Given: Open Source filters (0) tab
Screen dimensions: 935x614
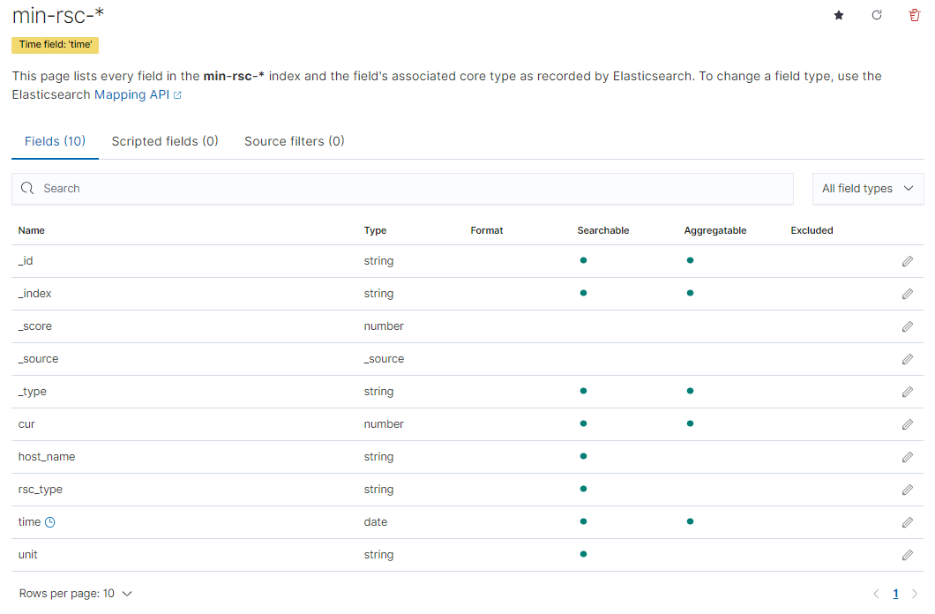Looking at the screenshot, I should (295, 141).
